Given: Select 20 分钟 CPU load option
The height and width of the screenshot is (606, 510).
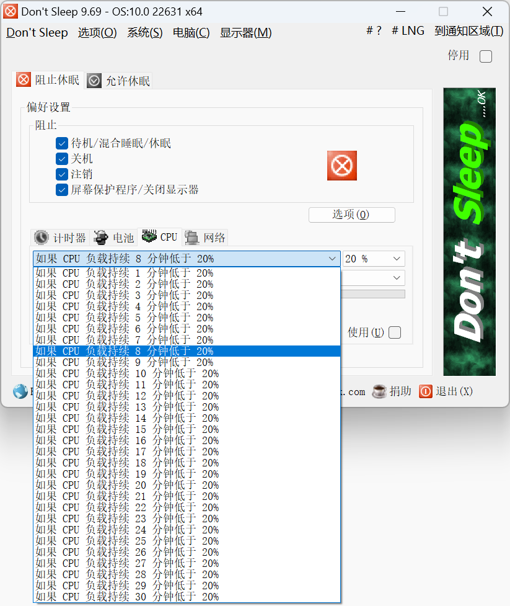Looking at the screenshot, I should tap(187, 485).
